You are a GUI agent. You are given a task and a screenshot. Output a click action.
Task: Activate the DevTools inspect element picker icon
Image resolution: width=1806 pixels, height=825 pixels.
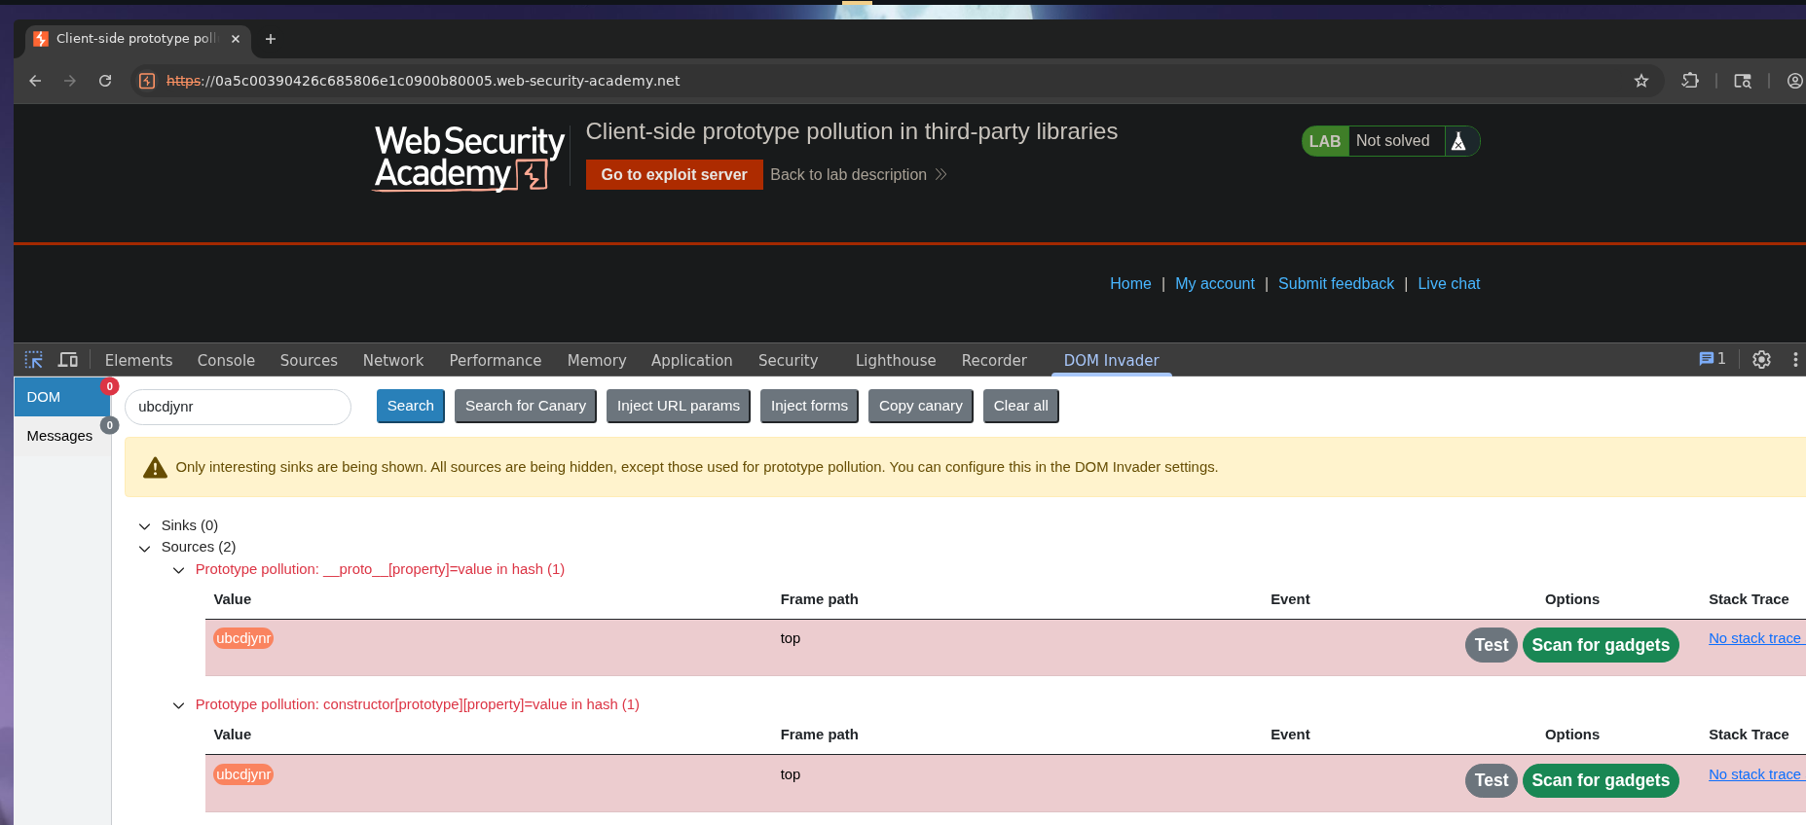tap(34, 360)
